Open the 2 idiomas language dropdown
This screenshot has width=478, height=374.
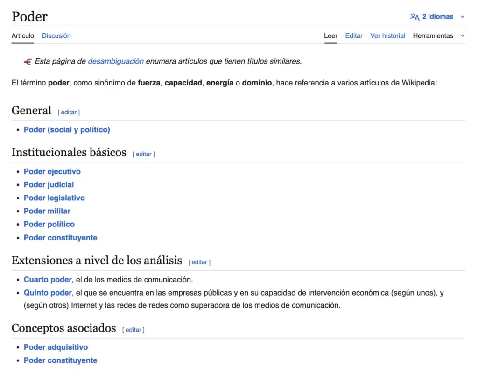(437, 17)
